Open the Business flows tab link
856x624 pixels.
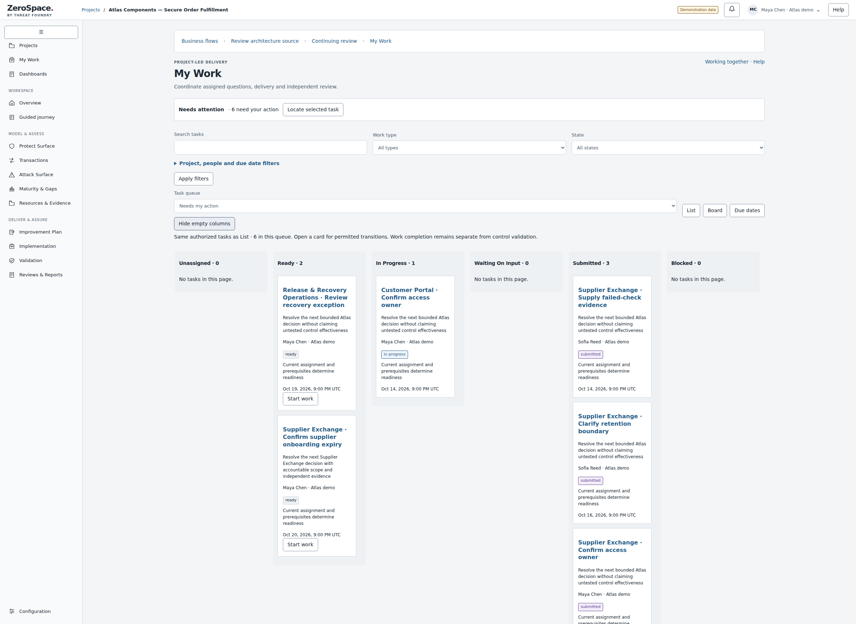(199, 41)
